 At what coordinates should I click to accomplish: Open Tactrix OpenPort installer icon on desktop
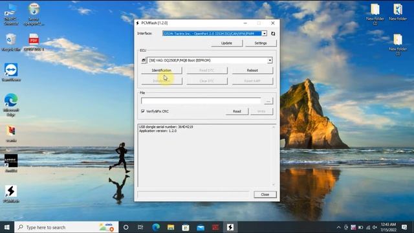coord(34,14)
